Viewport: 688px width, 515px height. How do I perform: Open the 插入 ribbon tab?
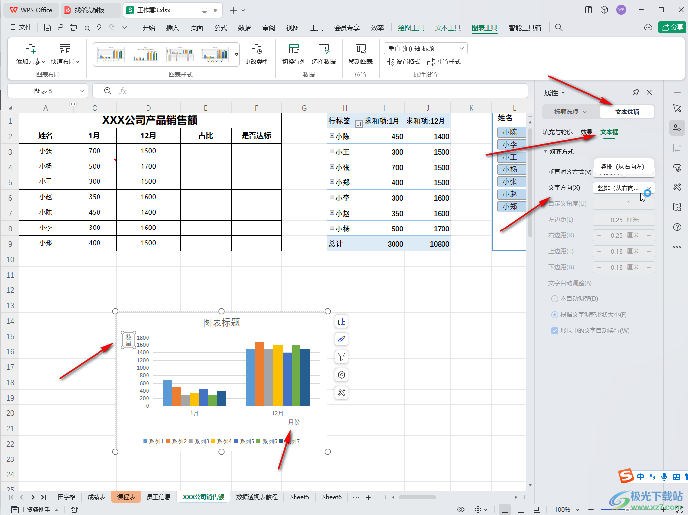pyautogui.click(x=173, y=28)
